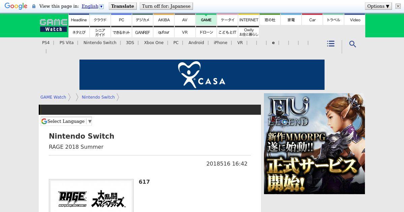Click the PS Vita platform link

[x=67, y=43]
